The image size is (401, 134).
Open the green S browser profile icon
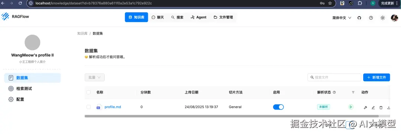[x=373, y=3]
